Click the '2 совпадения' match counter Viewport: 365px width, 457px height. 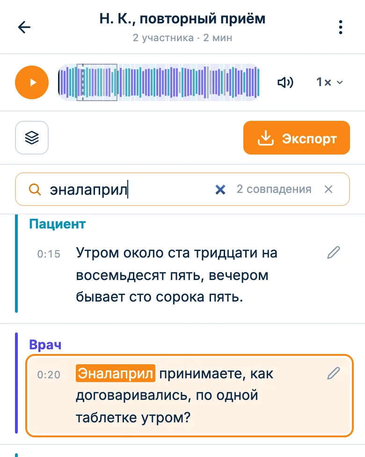click(274, 189)
